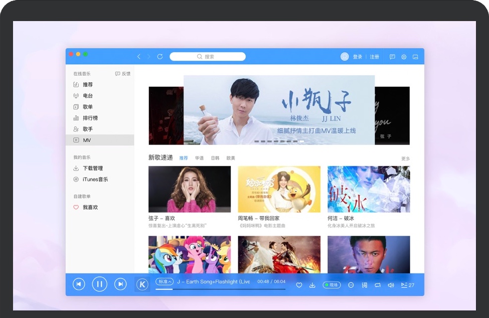Open settings via the gear icon
This screenshot has width=489, height=318.
[404, 57]
